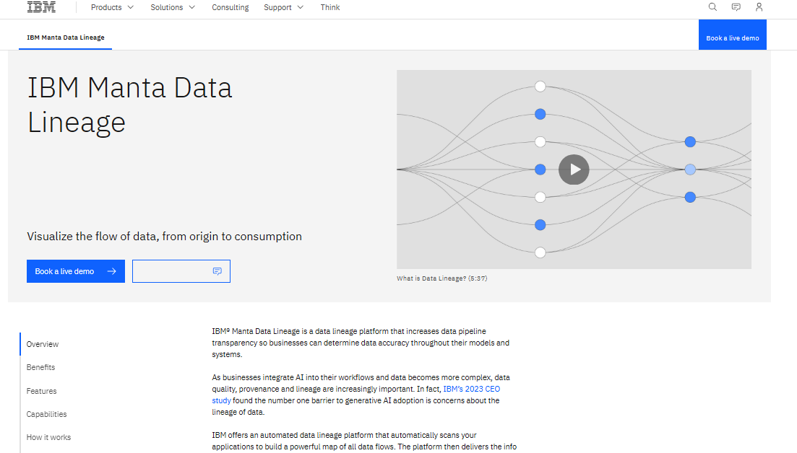This screenshot has height=453, width=797.
Task: Go to the Features section in sidebar
Action: [x=41, y=391]
